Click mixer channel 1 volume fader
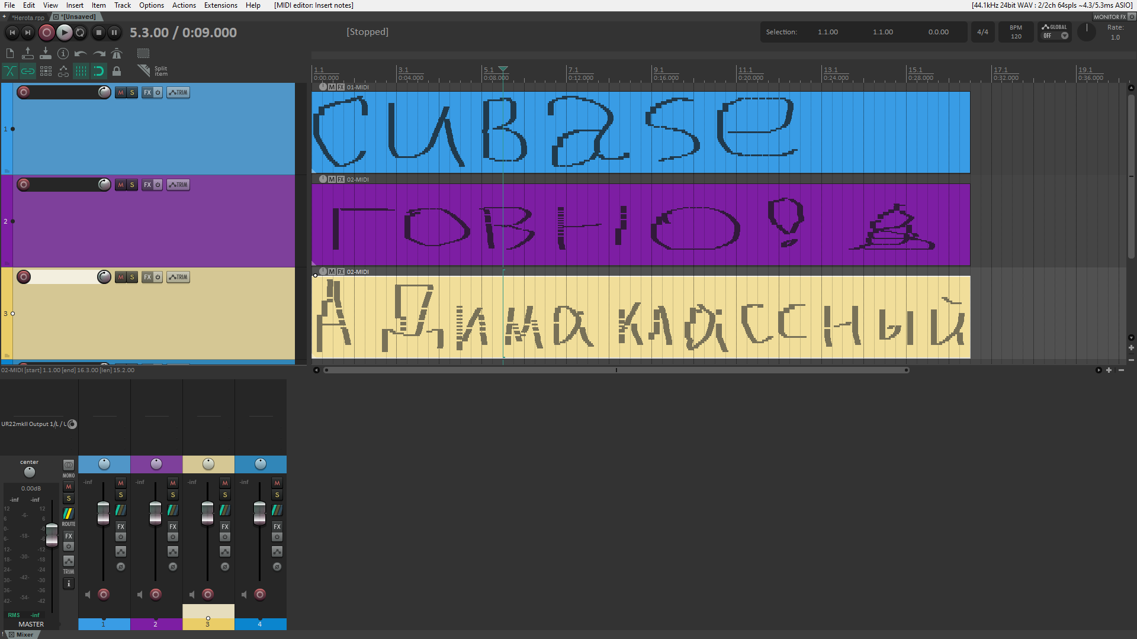 103,513
